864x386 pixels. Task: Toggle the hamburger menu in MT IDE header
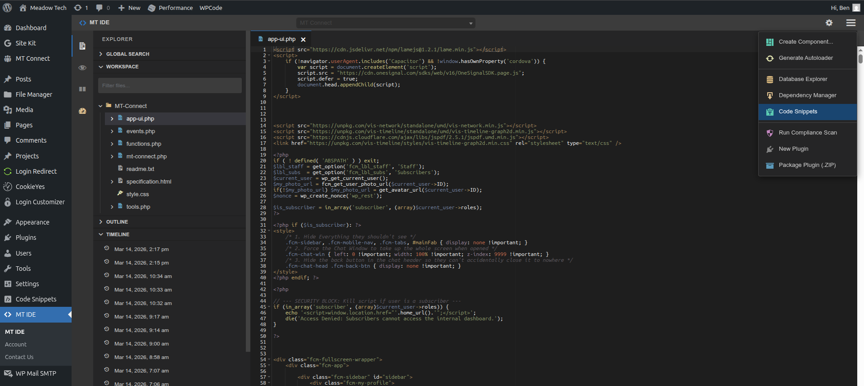[851, 22]
